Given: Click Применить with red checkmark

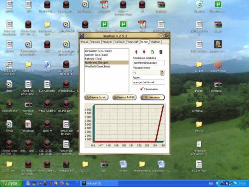Looking at the screenshot, I should point(149,89).
